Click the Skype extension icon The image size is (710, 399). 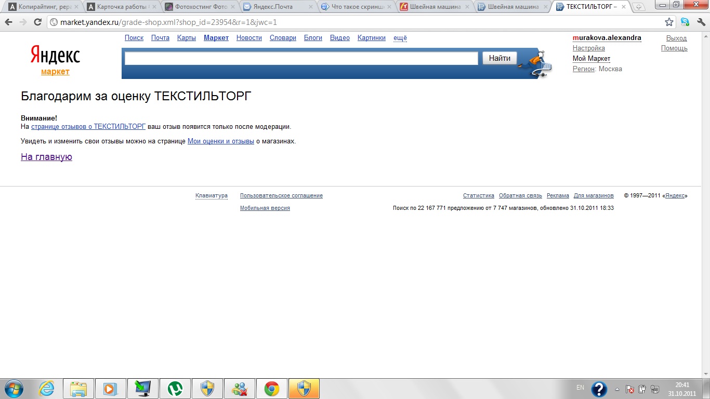(685, 22)
